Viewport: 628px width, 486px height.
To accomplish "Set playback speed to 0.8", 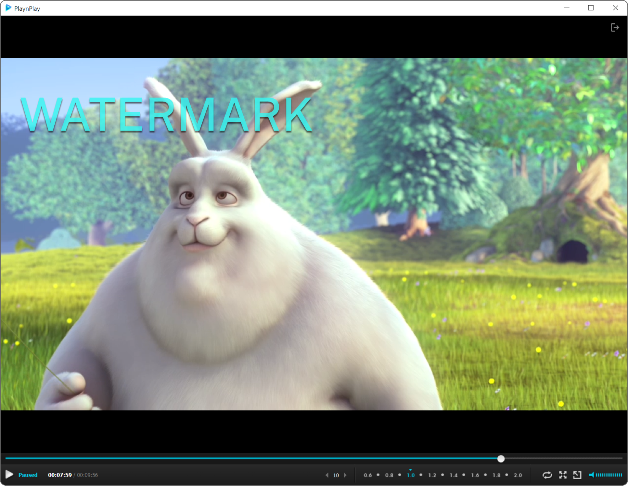I will [x=389, y=475].
